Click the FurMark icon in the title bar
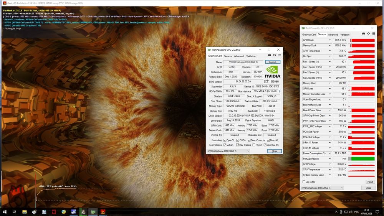This screenshot has height=216, width=384. [x=4, y=3]
